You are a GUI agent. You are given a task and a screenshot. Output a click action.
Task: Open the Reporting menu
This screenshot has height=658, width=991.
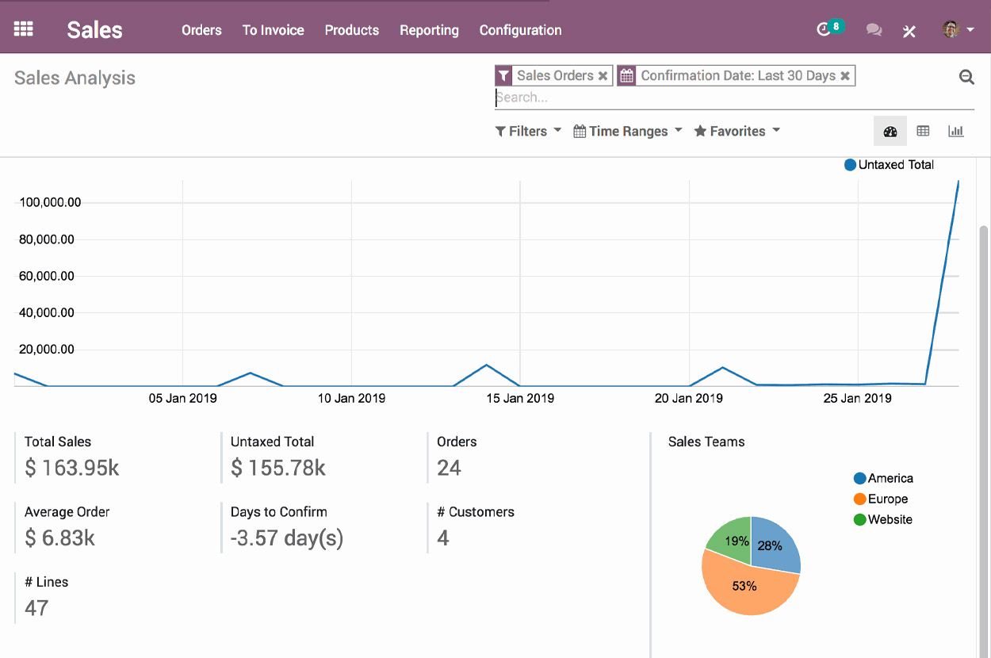[429, 30]
